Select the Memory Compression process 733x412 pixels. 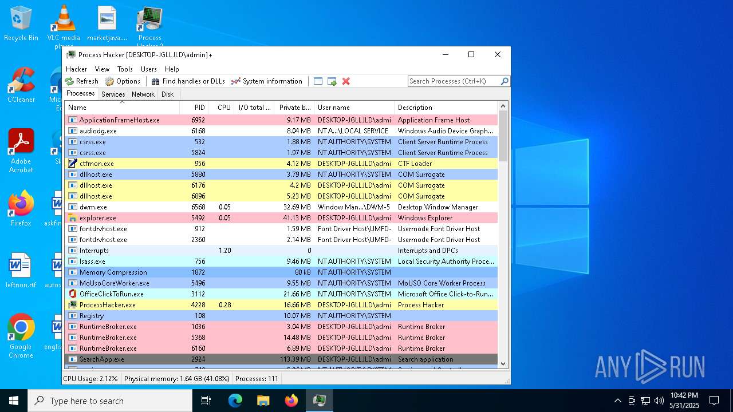(281, 272)
